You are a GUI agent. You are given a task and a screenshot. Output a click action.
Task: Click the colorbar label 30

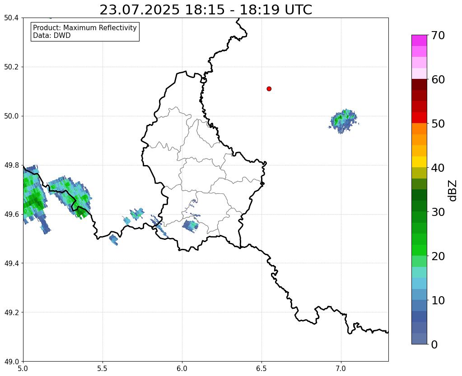point(438,212)
